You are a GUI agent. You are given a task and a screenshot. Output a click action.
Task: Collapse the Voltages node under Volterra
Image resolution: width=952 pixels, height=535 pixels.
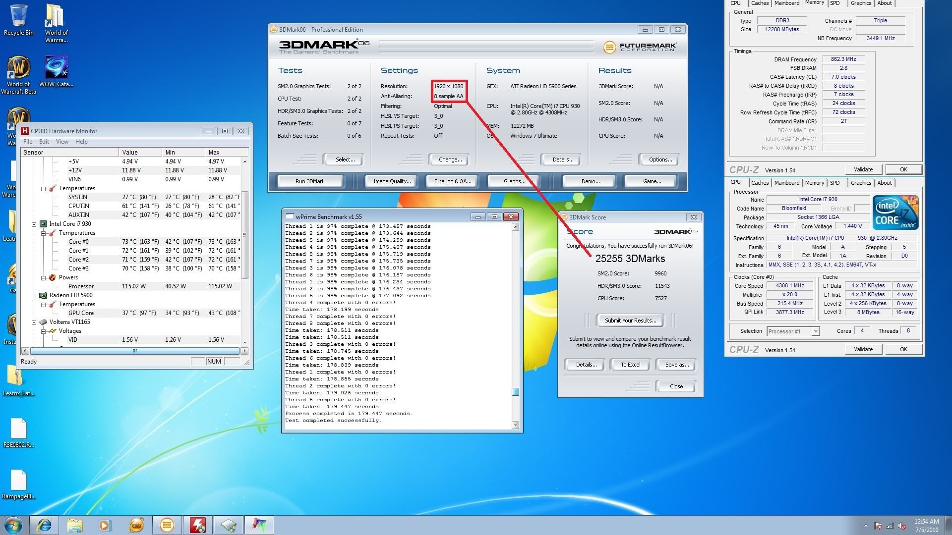(43, 331)
